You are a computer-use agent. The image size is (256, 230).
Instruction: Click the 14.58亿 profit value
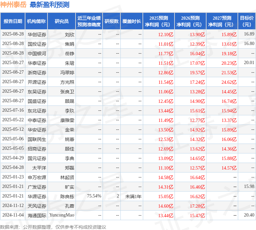click(166, 177)
